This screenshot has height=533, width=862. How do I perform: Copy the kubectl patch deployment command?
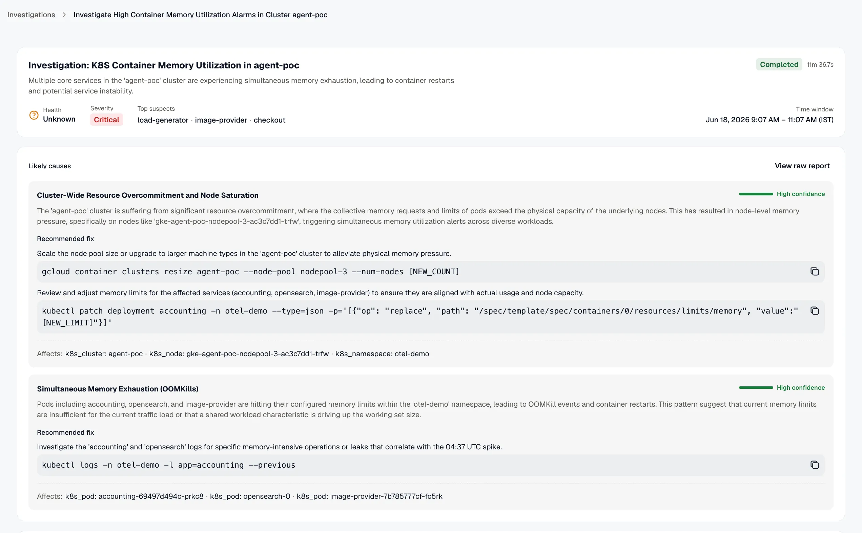coord(814,311)
